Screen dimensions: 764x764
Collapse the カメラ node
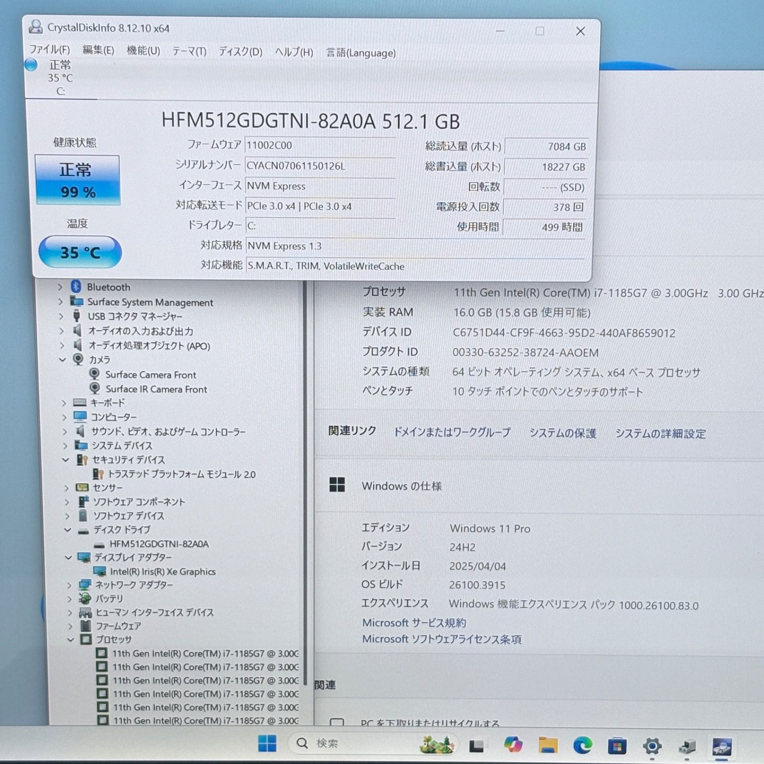click(x=63, y=360)
